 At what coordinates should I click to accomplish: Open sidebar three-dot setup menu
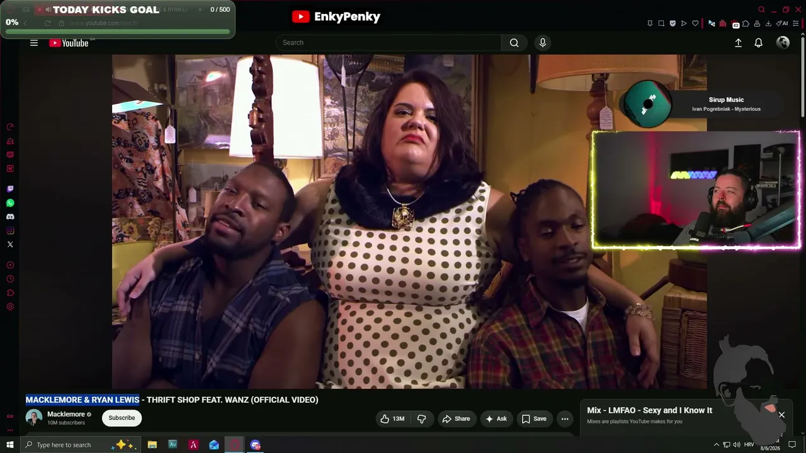tap(10, 430)
